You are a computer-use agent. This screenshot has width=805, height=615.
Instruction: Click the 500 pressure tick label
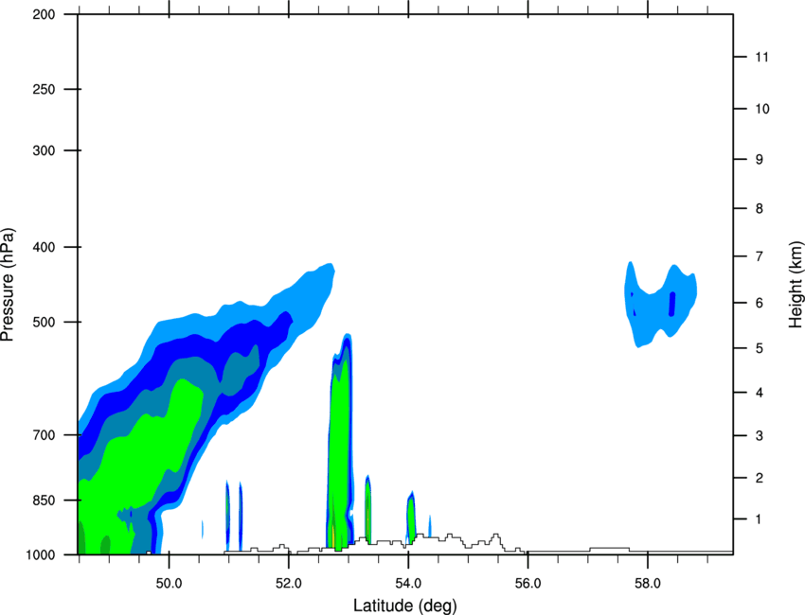44,322
